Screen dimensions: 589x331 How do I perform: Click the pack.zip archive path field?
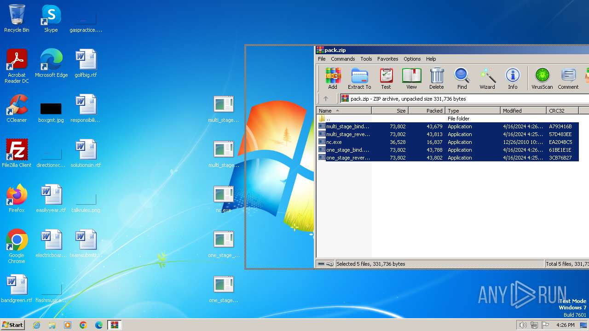[x=464, y=98]
